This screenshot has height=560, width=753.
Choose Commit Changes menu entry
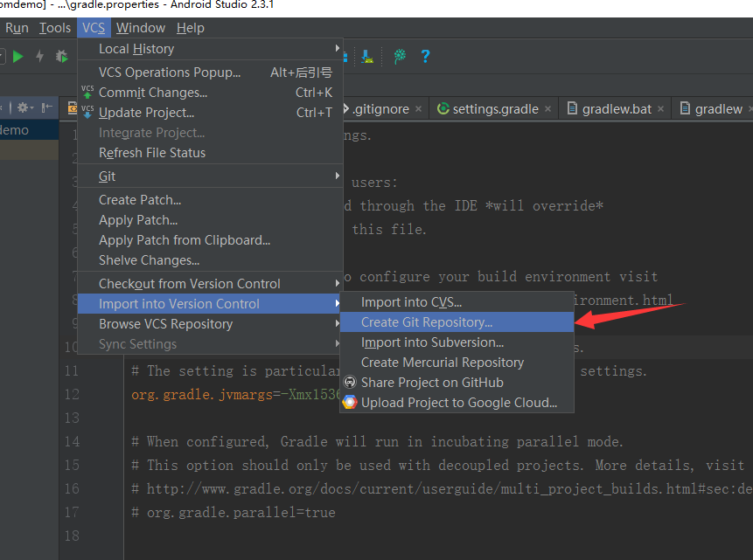[210, 92]
